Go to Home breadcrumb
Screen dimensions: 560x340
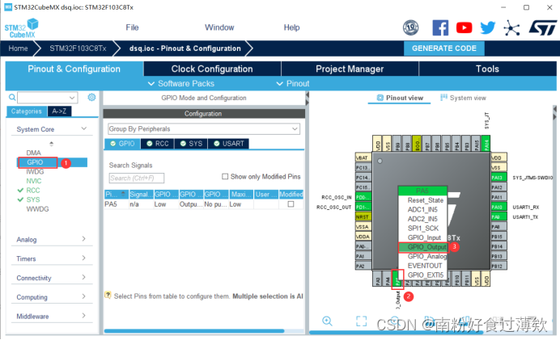[18, 48]
